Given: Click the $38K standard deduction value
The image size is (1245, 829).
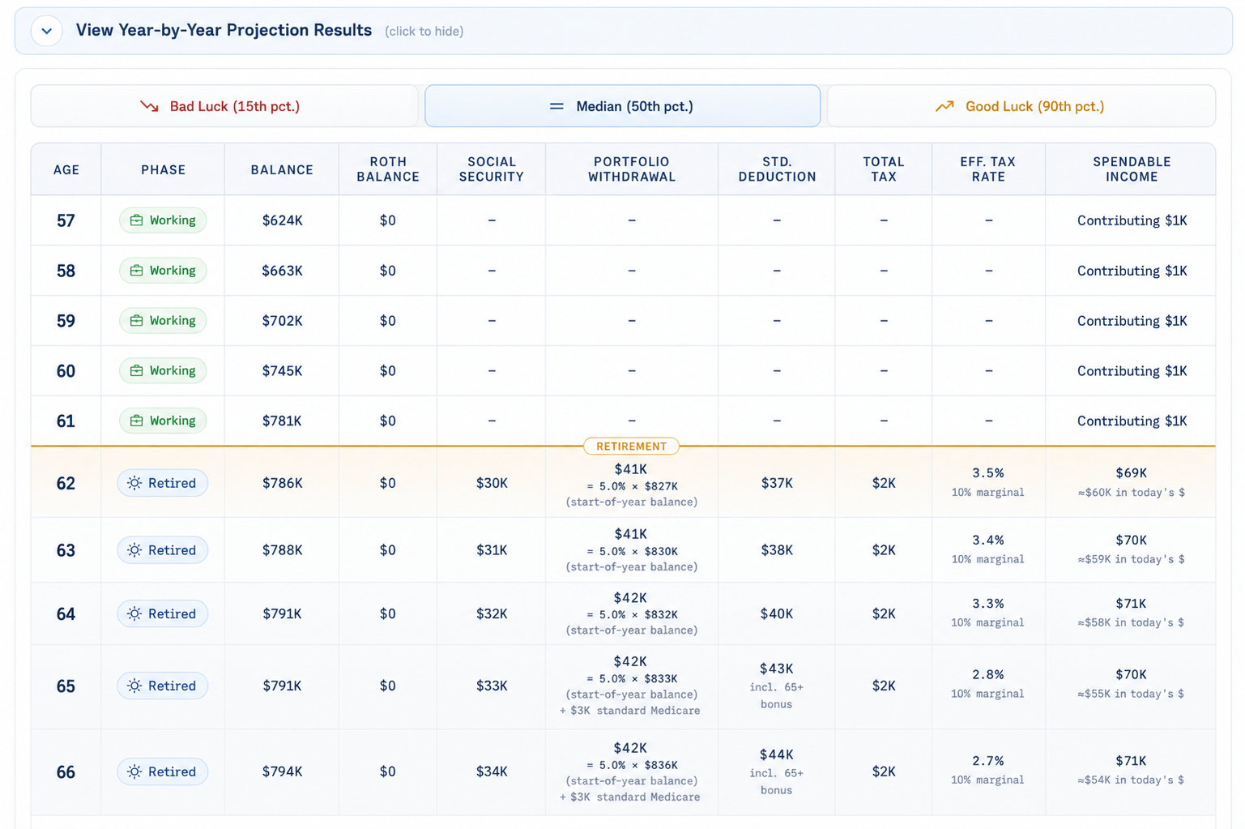Looking at the screenshot, I should click(777, 550).
